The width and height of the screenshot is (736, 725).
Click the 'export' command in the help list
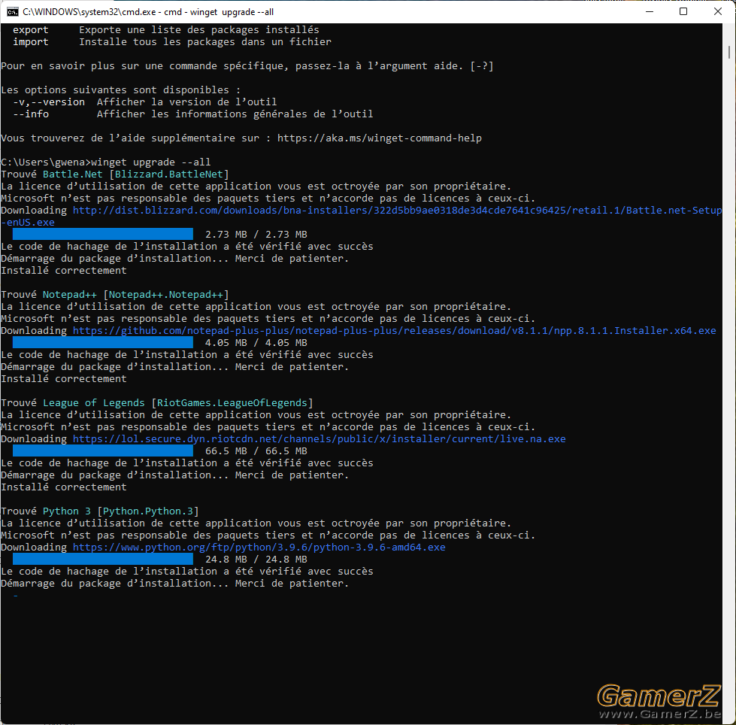[31, 30]
